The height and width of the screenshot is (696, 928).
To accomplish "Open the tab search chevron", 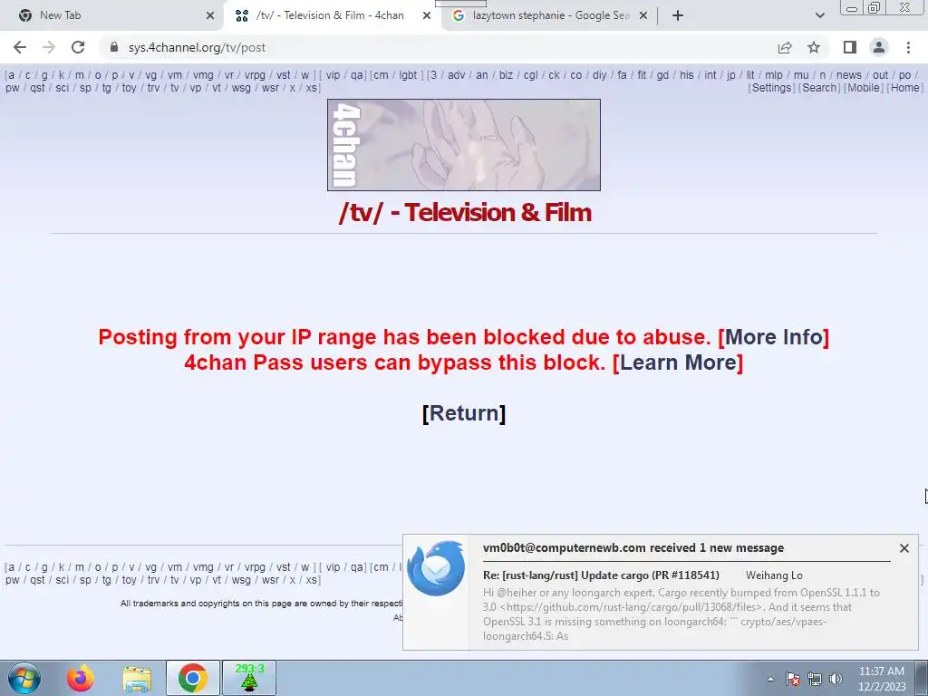I will pyautogui.click(x=819, y=15).
